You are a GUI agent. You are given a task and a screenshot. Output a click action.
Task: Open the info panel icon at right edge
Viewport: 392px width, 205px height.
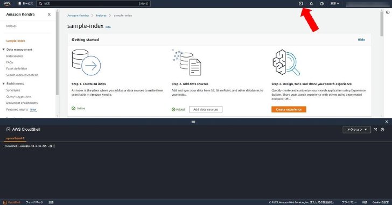[x=388, y=12]
